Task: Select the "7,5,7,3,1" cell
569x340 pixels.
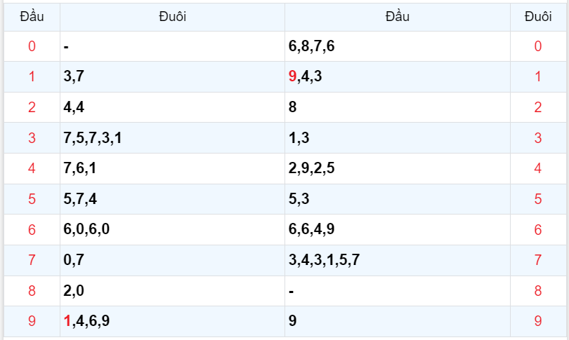Action: coord(93,138)
